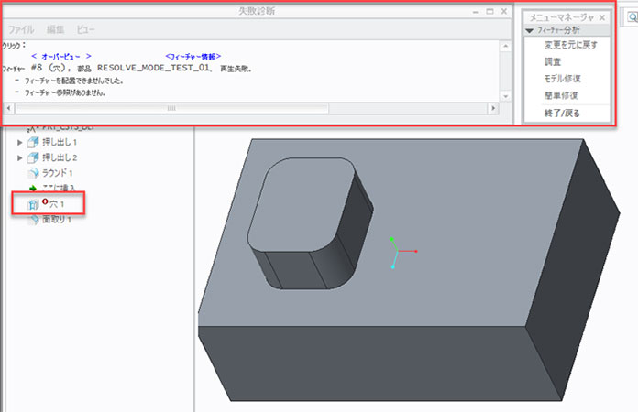Screen dimensions: 638x412
Task: Click the 押し出し 1 extrude feature icon
Action: coord(35,143)
